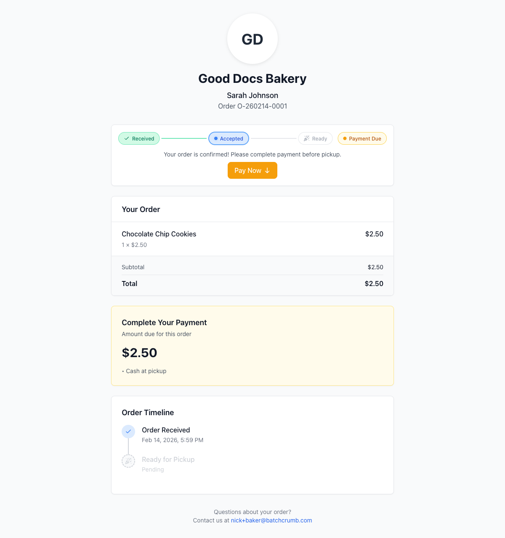Click the Good Docs Bakery heading

pos(252,79)
